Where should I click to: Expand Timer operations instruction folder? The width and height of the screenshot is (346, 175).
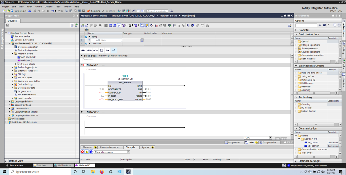click(296, 48)
